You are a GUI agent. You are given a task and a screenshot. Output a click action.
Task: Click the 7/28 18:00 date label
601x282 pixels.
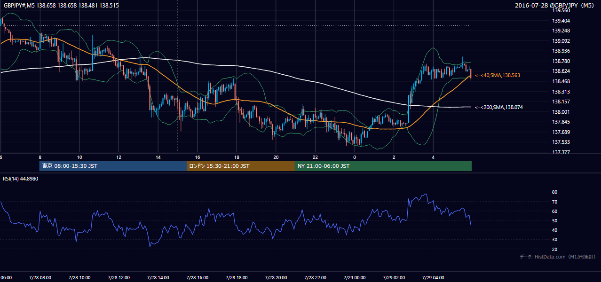click(x=237, y=277)
